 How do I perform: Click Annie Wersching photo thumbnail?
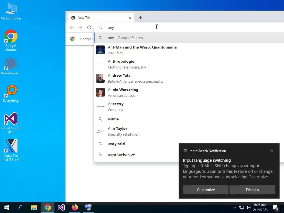coord(100,92)
